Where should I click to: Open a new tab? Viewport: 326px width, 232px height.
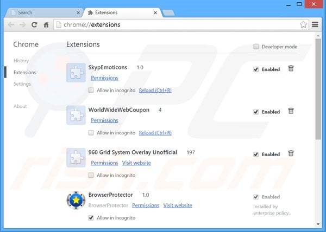click(168, 13)
